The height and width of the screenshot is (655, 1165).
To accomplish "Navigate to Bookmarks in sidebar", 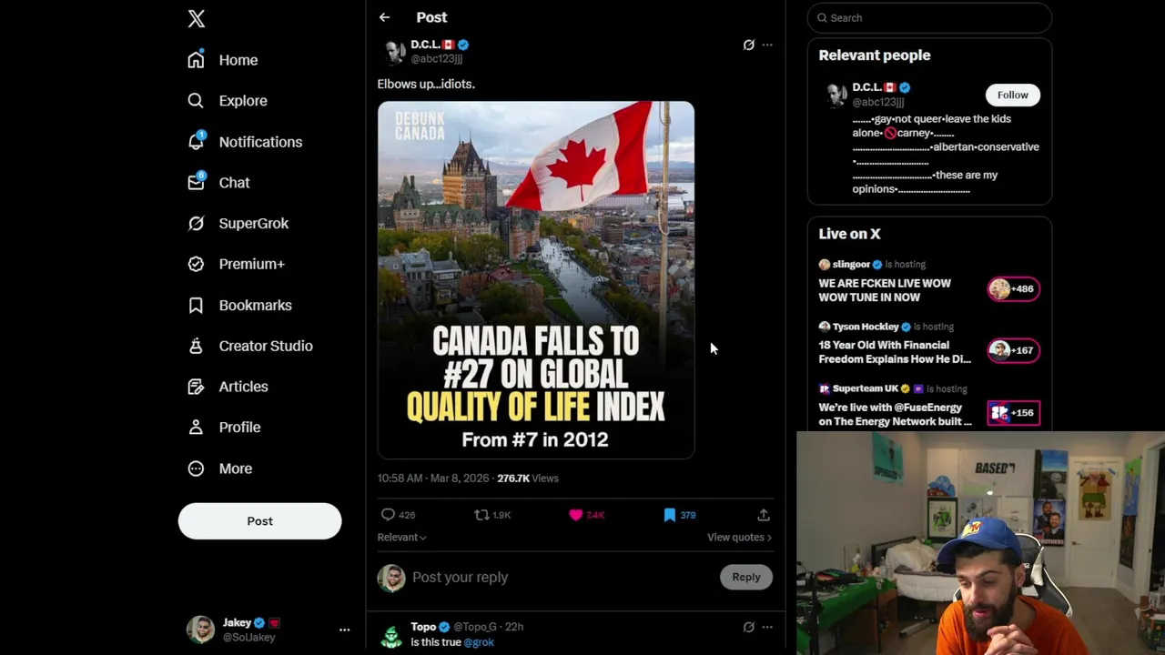I will pos(255,306).
